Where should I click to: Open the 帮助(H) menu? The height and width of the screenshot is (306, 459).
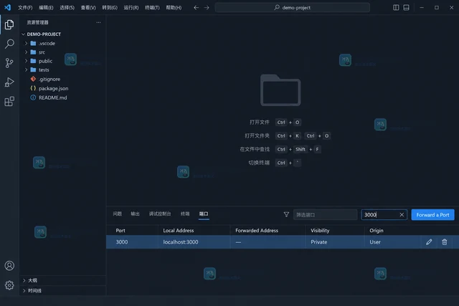(174, 8)
